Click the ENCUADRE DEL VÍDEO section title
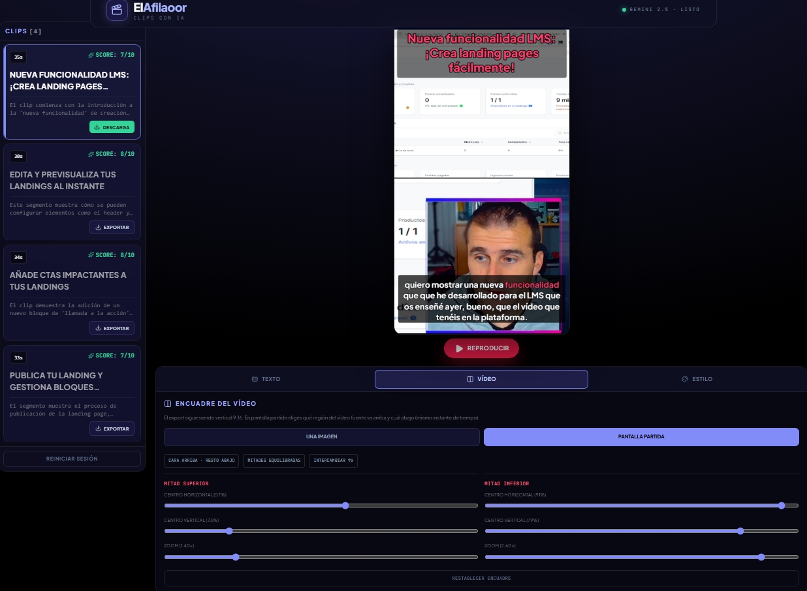The width and height of the screenshot is (807, 591). pos(215,404)
